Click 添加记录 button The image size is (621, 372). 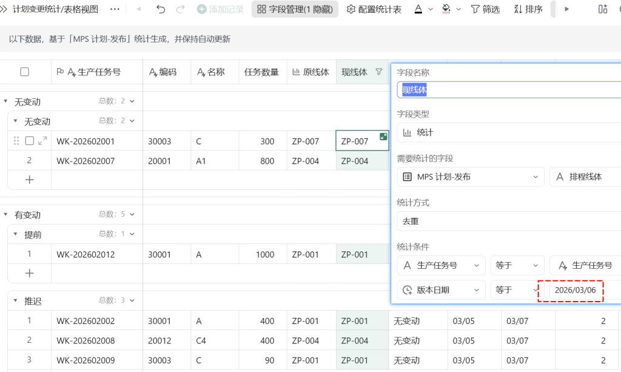coord(220,9)
